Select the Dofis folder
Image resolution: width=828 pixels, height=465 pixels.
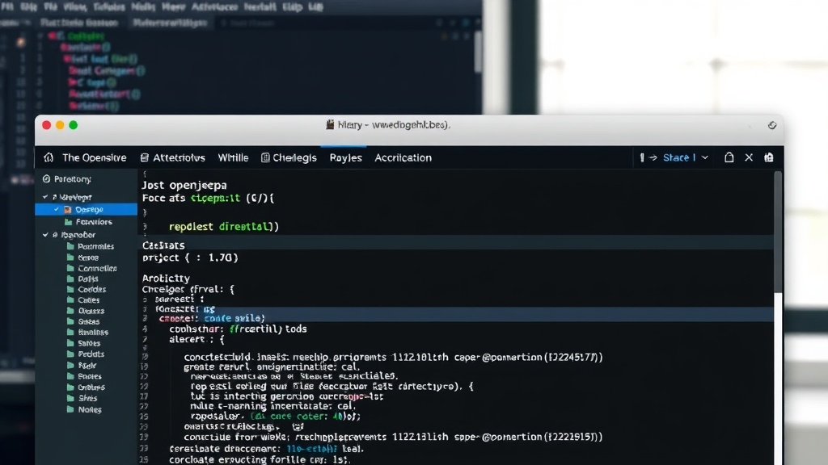tap(87, 279)
